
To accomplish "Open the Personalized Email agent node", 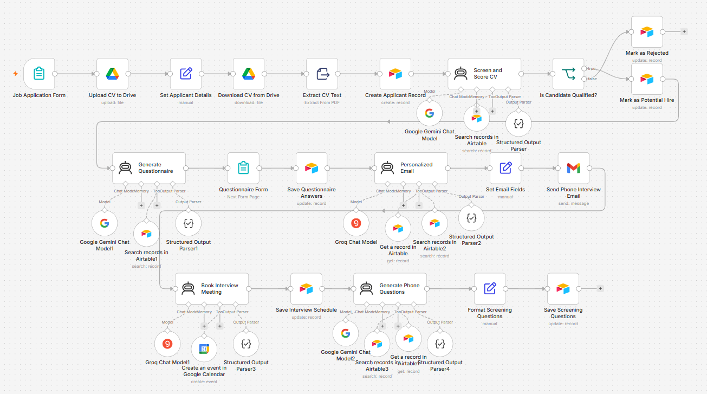I will tap(411, 168).
